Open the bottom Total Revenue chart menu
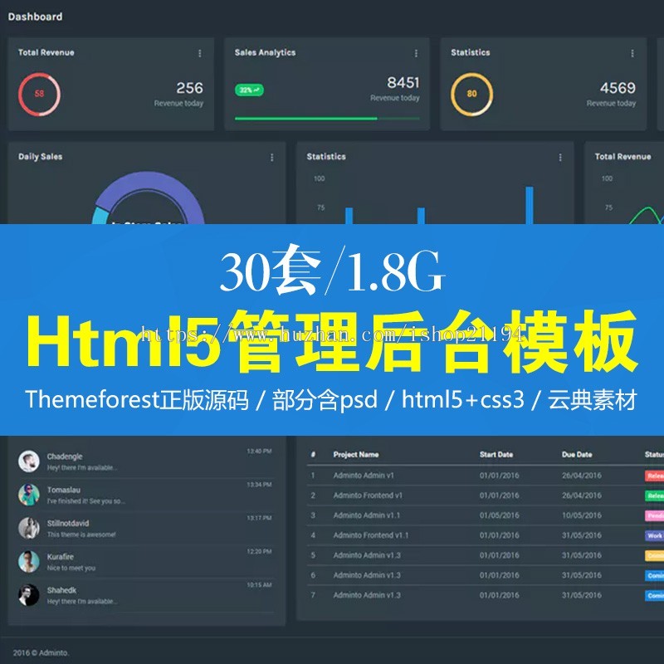The height and width of the screenshot is (664, 664). pyautogui.click(x=661, y=155)
